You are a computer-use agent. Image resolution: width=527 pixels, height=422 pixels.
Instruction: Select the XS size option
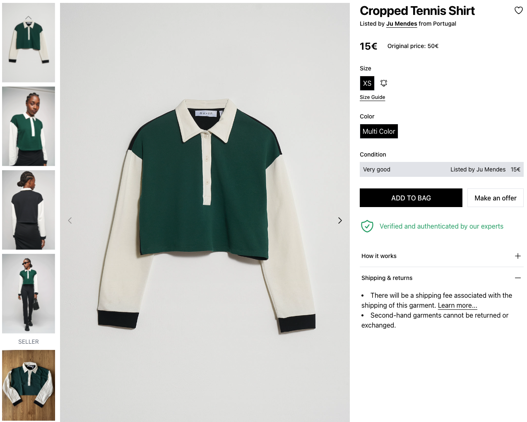(x=367, y=83)
